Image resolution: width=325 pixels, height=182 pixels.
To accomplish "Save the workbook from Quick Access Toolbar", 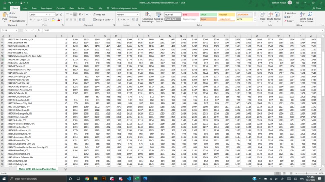I will point(5,3).
